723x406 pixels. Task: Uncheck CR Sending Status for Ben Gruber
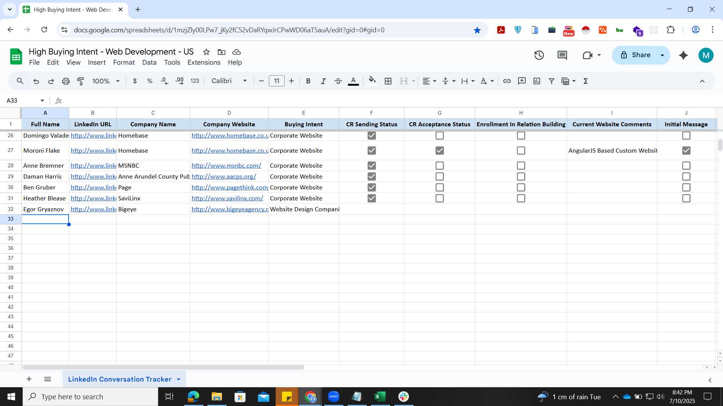[x=372, y=187]
